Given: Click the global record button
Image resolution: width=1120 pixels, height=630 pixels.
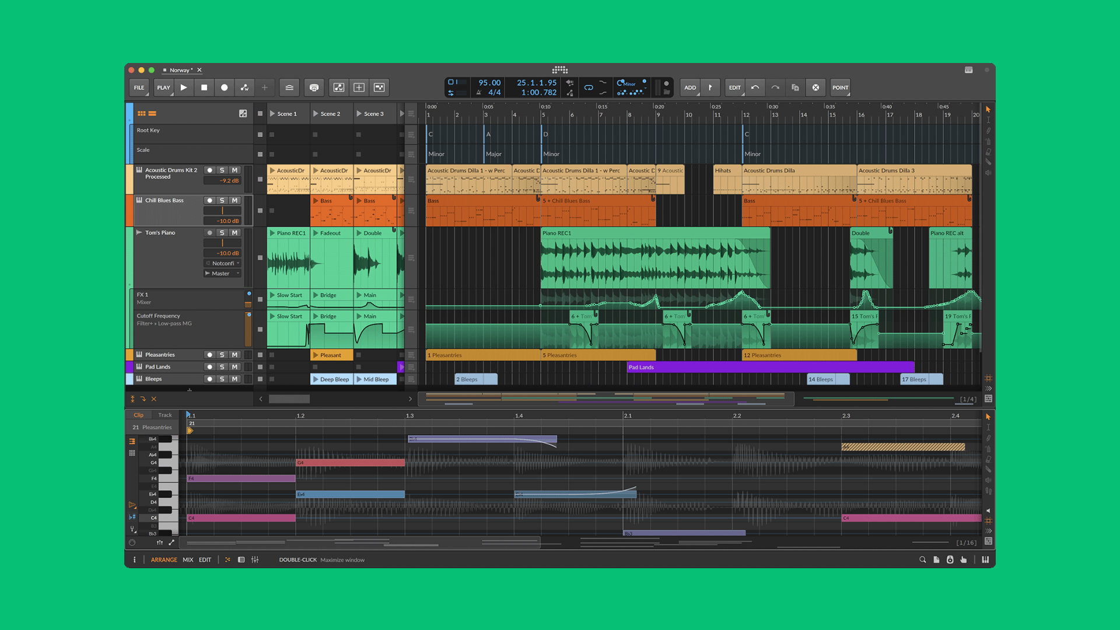Looking at the screenshot, I should click(224, 87).
